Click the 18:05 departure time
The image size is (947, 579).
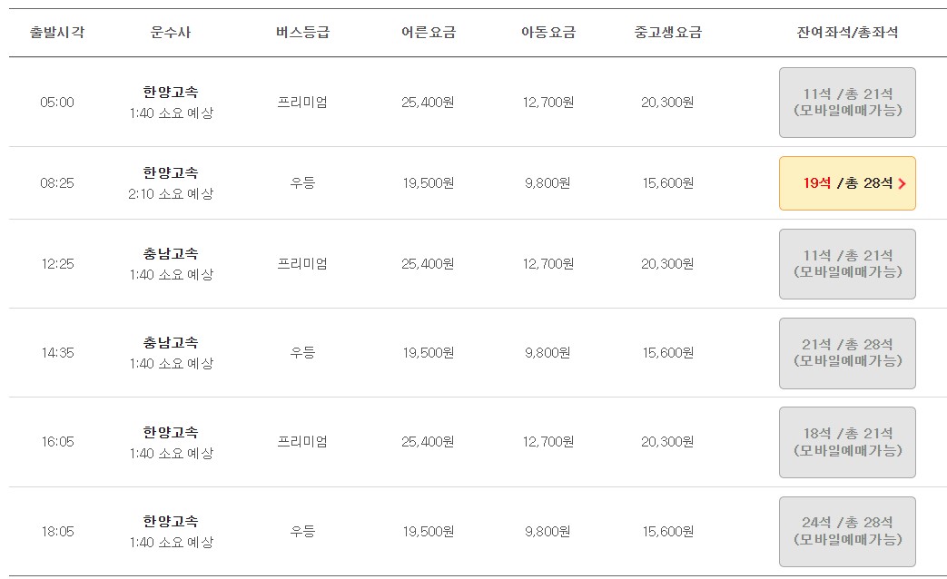pos(56,531)
